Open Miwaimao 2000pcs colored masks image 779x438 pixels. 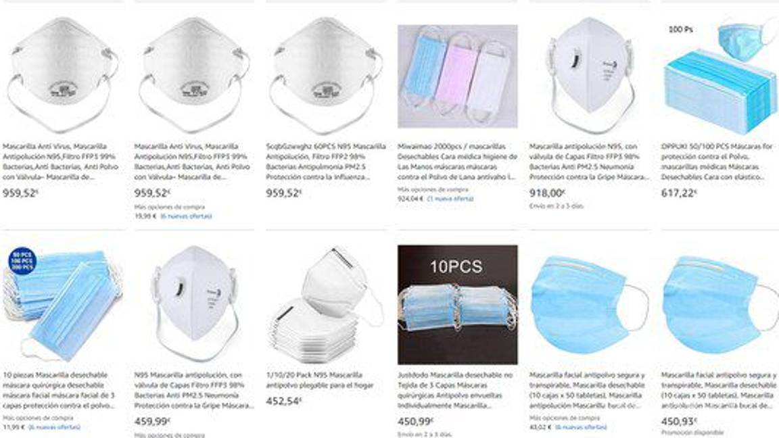[x=458, y=76]
